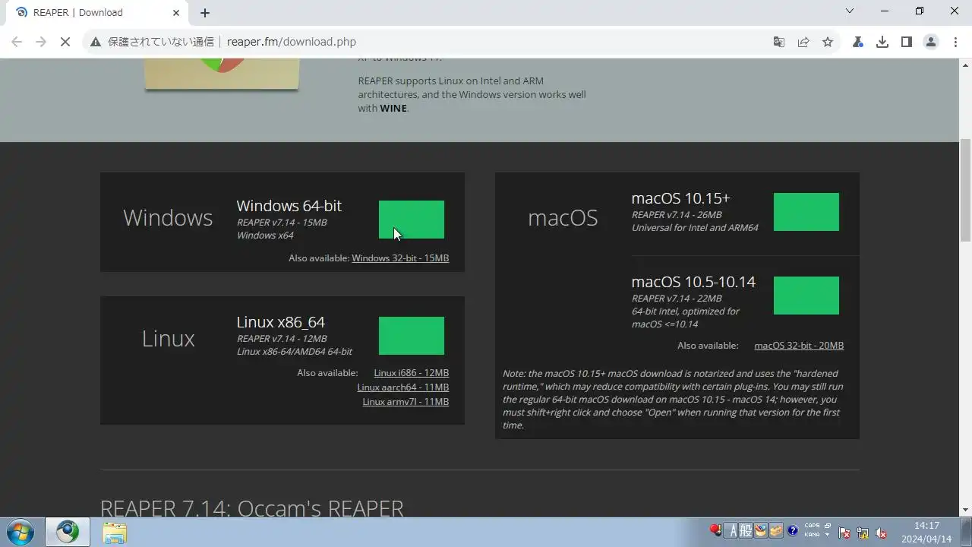Open the Linux armv7l - 11MB link
Viewport: 972px width, 547px height.
point(406,402)
